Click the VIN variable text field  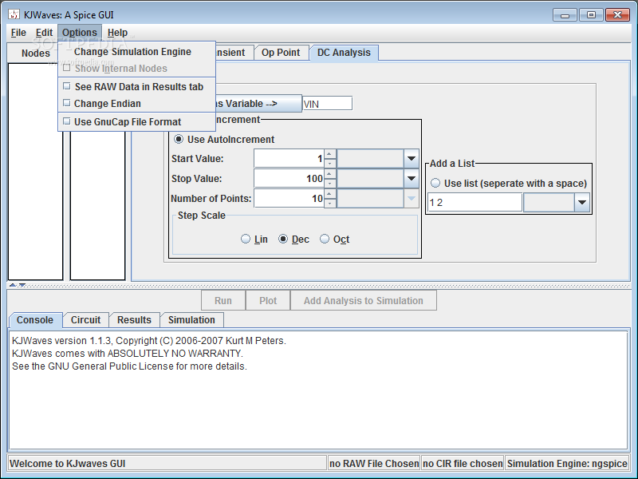pos(328,104)
